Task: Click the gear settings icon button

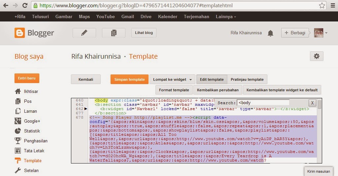Action: coord(317,56)
